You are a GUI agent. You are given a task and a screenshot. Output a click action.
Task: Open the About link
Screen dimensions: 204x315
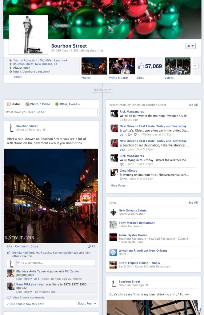click(x=18, y=77)
